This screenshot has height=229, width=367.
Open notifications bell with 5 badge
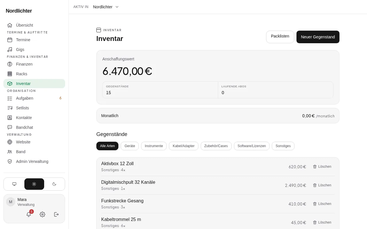click(x=29, y=214)
